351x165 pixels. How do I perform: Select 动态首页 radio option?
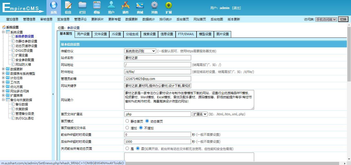coord(147,121)
